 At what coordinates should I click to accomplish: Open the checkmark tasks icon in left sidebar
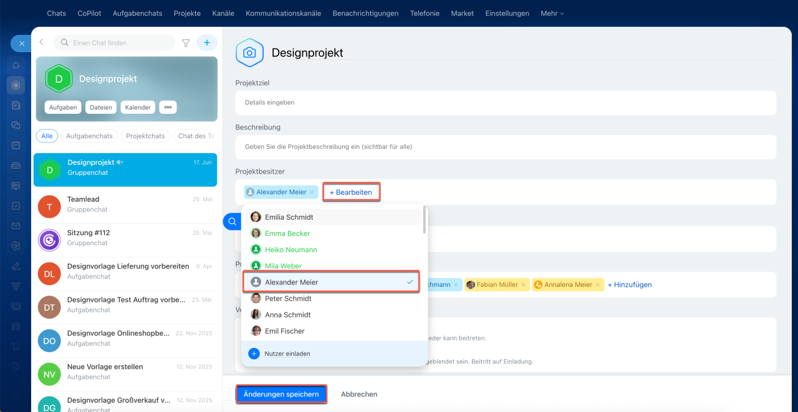16,205
